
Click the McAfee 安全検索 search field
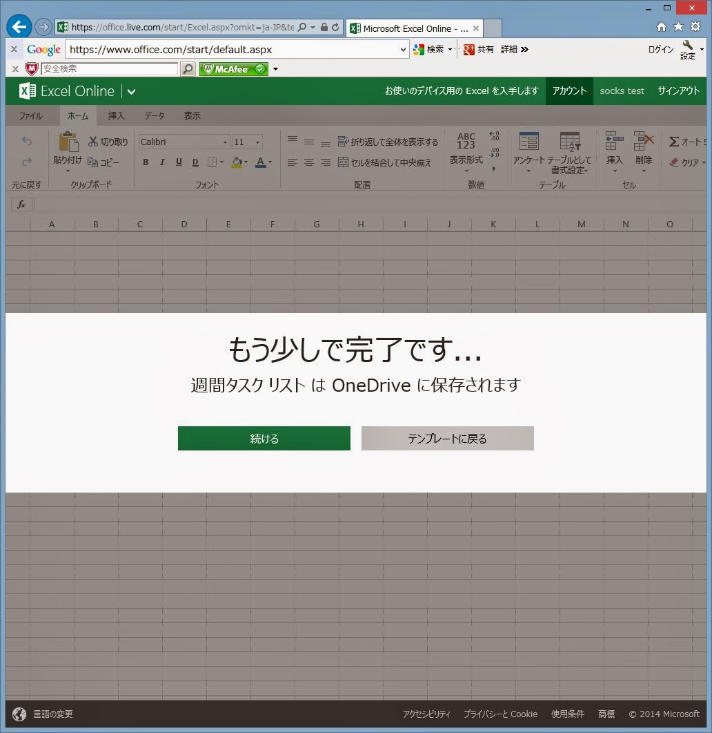click(x=110, y=69)
